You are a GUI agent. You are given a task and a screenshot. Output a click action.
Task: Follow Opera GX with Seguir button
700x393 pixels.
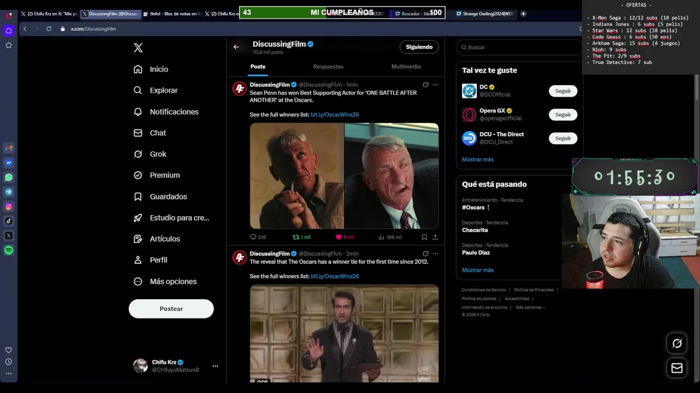point(563,115)
